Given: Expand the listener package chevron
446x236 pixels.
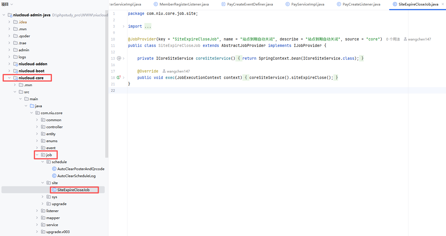Looking at the screenshot, I should pos(37,211).
